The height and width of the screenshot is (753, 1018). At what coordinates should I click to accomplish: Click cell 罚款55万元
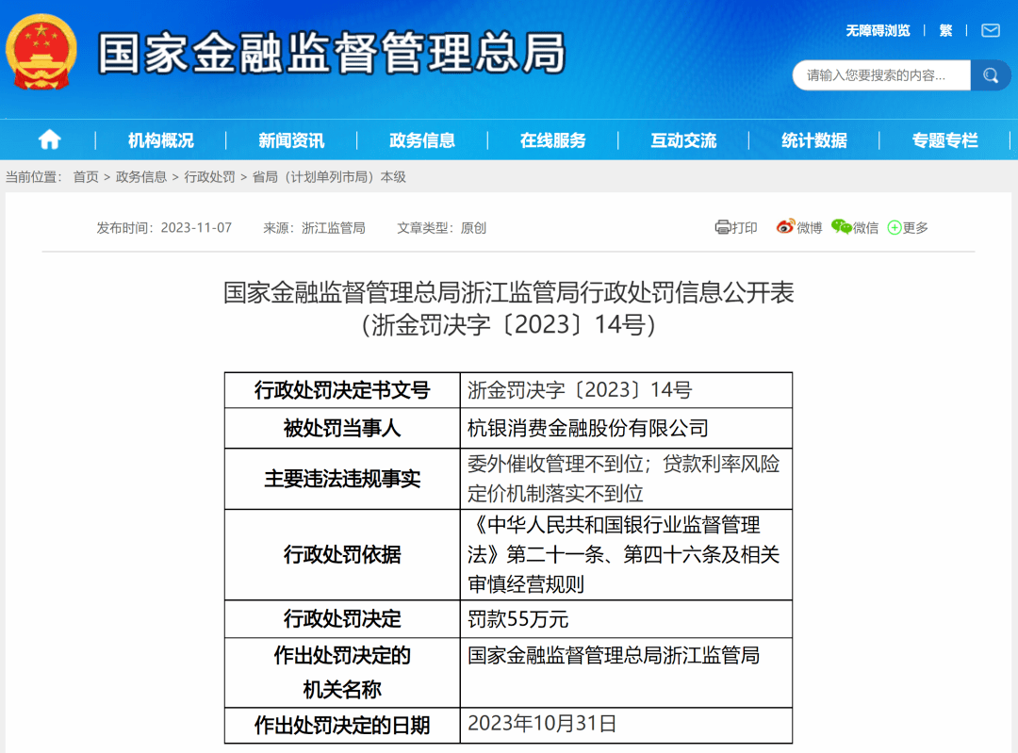(626, 618)
